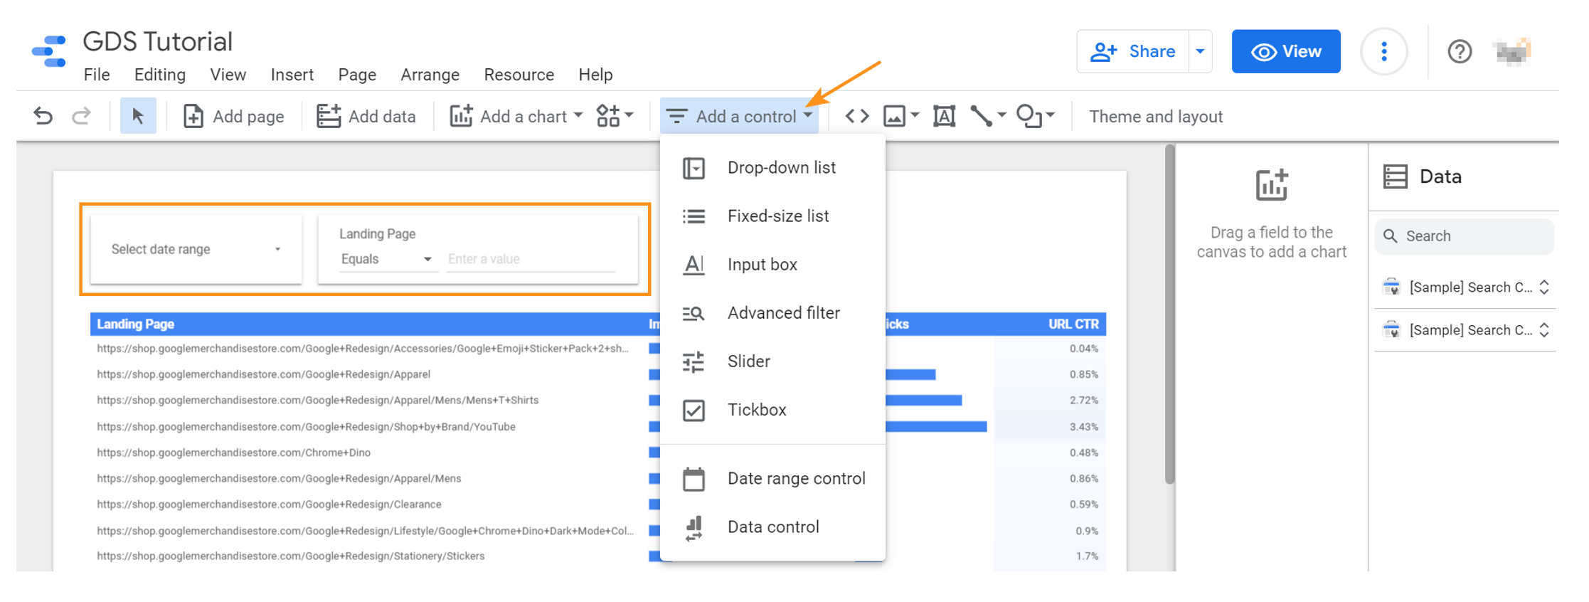Click the Enter a value field

(x=531, y=259)
